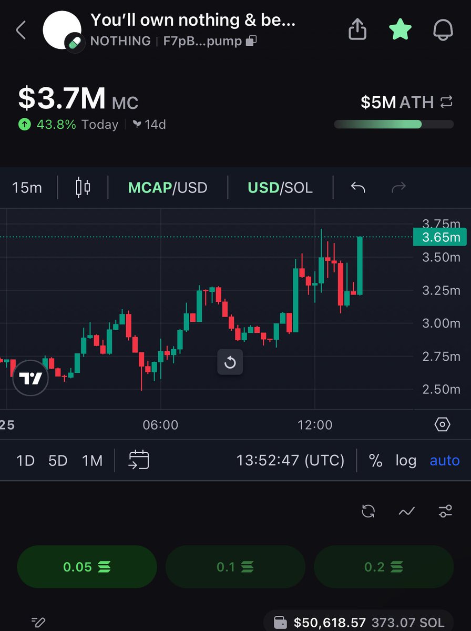The height and width of the screenshot is (631, 471).
Task: Open the line trend icon below the chart
Action: [407, 511]
